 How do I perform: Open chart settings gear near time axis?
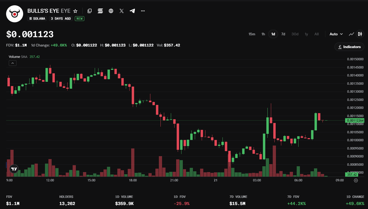pos(356,180)
